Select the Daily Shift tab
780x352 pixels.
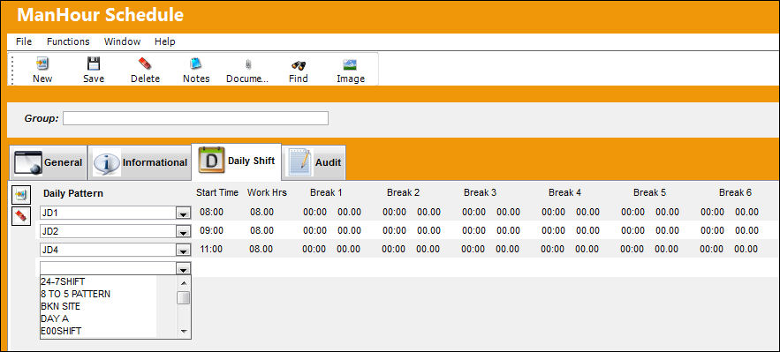236,161
